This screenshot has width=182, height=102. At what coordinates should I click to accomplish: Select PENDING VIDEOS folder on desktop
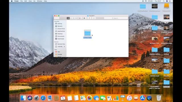pyautogui.click(x=155, y=50)
